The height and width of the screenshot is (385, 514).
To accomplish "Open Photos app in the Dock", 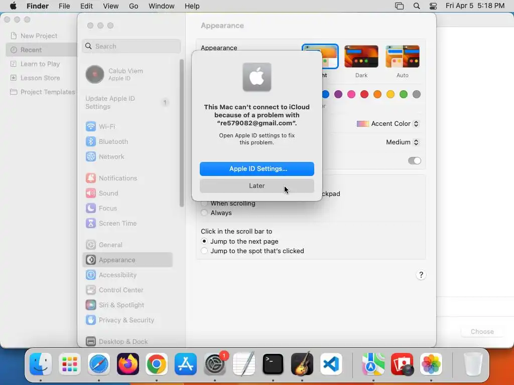I will 431,364.
